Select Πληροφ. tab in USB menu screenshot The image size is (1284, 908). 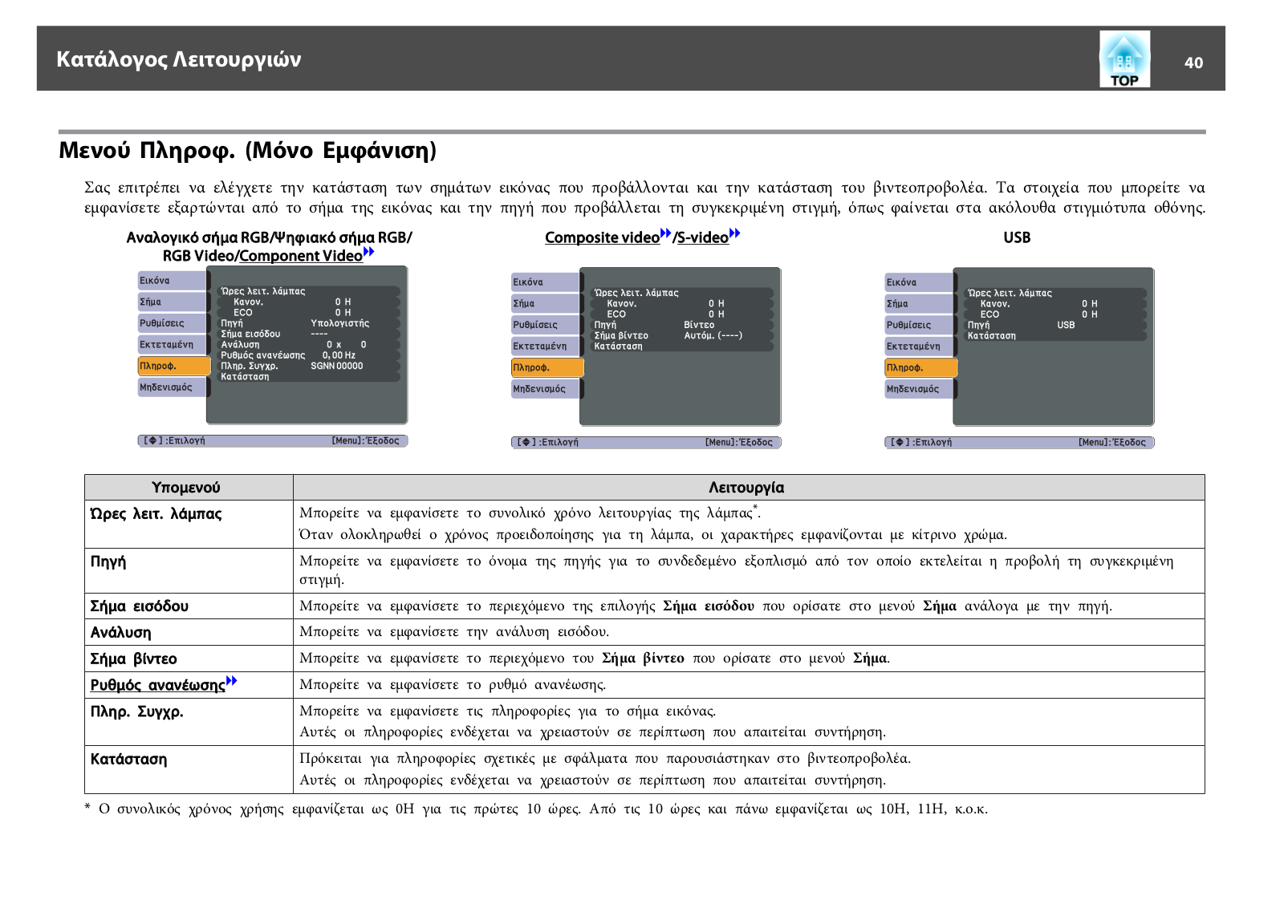coord(920,367)
